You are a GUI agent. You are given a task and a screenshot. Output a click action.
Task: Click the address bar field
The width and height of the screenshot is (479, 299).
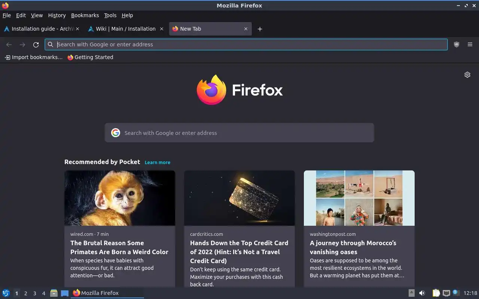(x=246, y=44)
